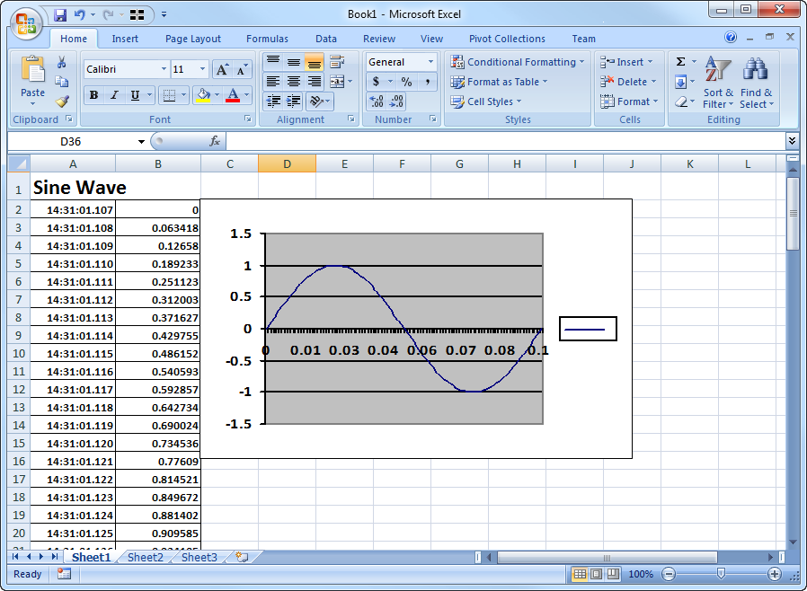Open the Formulas ribbon tab

click(x=267, y=39)
